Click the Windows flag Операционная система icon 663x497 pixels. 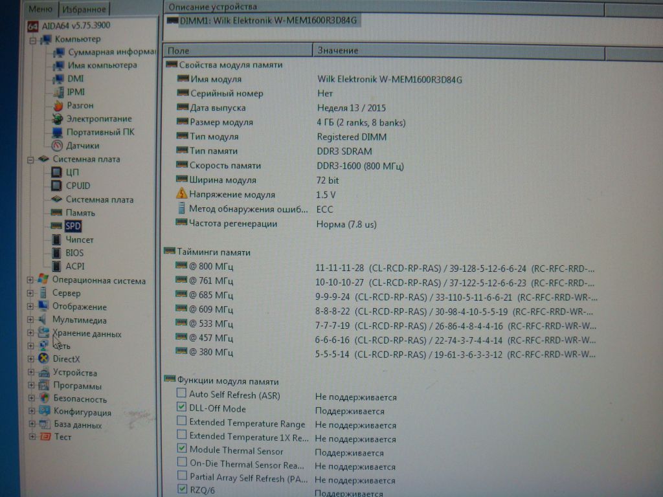tap(43, 280)
